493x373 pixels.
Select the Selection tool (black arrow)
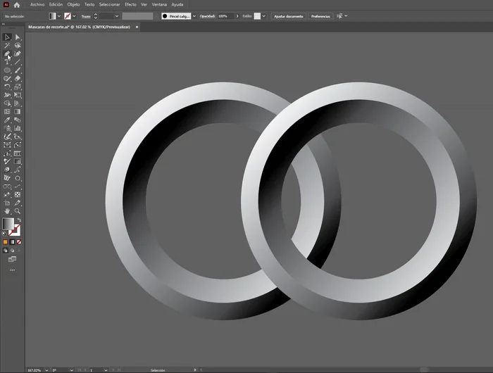(7, 37)
